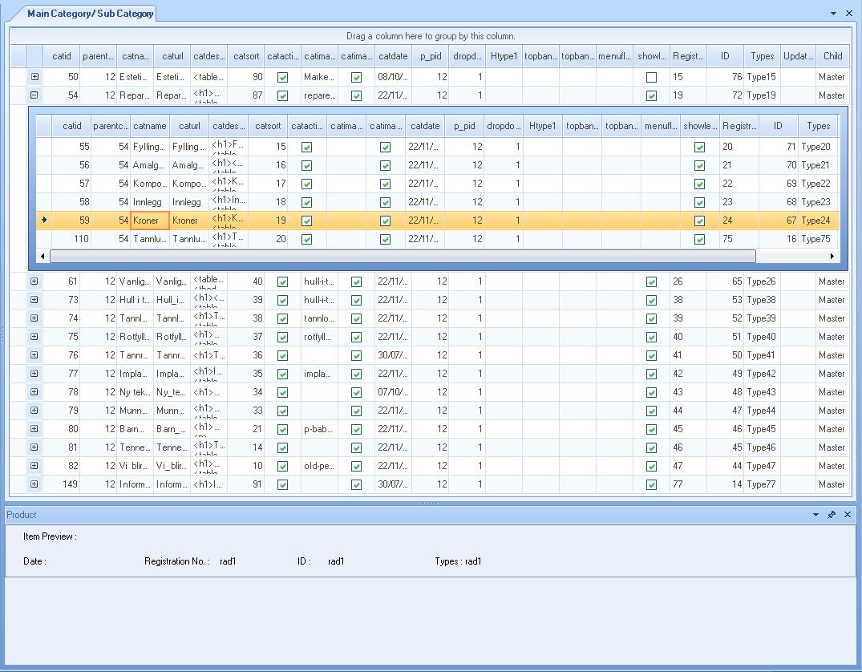The image size is (862, 672).
Task: Toggle the catacti checkbox in the catid 110 row
Action: (x=307, y=239)
